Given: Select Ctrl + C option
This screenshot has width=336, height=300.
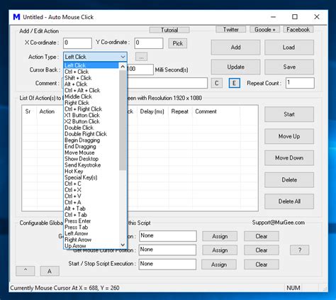Looking at the screenshot, I should (x=91, y=184).
